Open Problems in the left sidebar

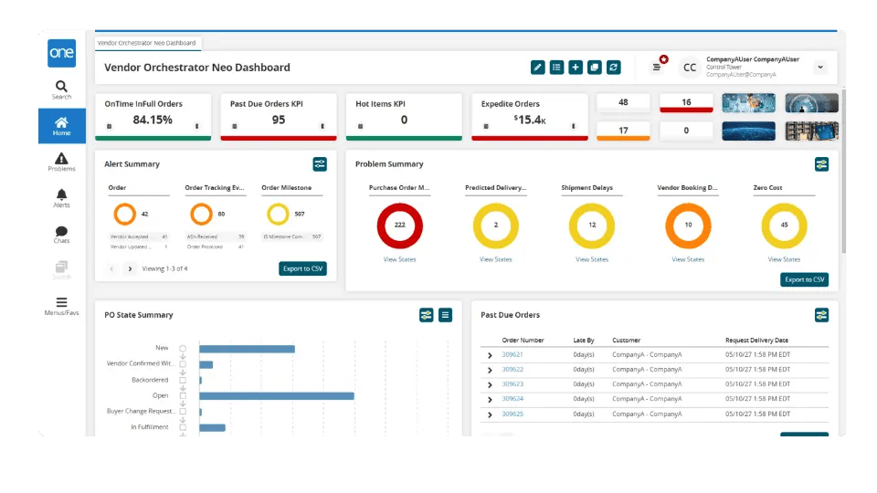click(x=61, y=163)
